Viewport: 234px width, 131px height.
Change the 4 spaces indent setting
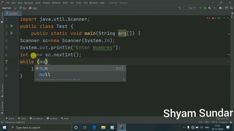coord(223,122)
